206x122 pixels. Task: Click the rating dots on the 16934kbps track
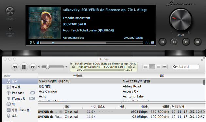pyautogui.click(x=106, y=112)
